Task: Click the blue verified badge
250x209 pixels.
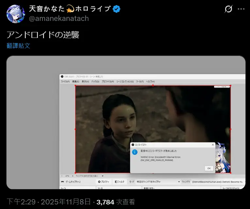Action: coord(117,9)
